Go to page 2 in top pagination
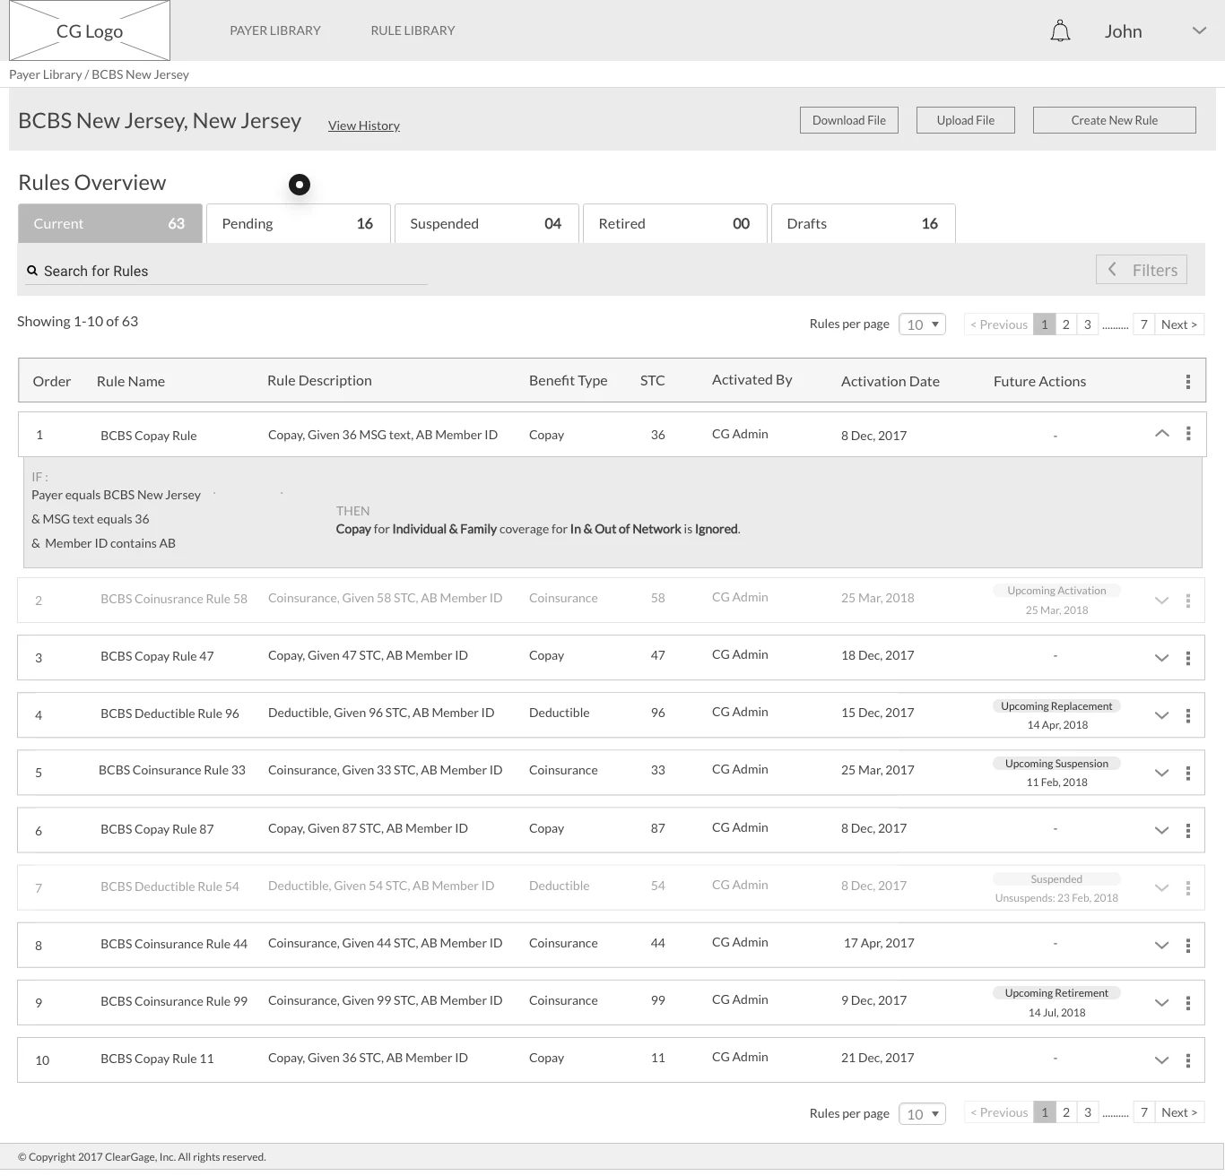Screen dimensions: 1225x1176 pyautogui.click(x=1066, y=324)
